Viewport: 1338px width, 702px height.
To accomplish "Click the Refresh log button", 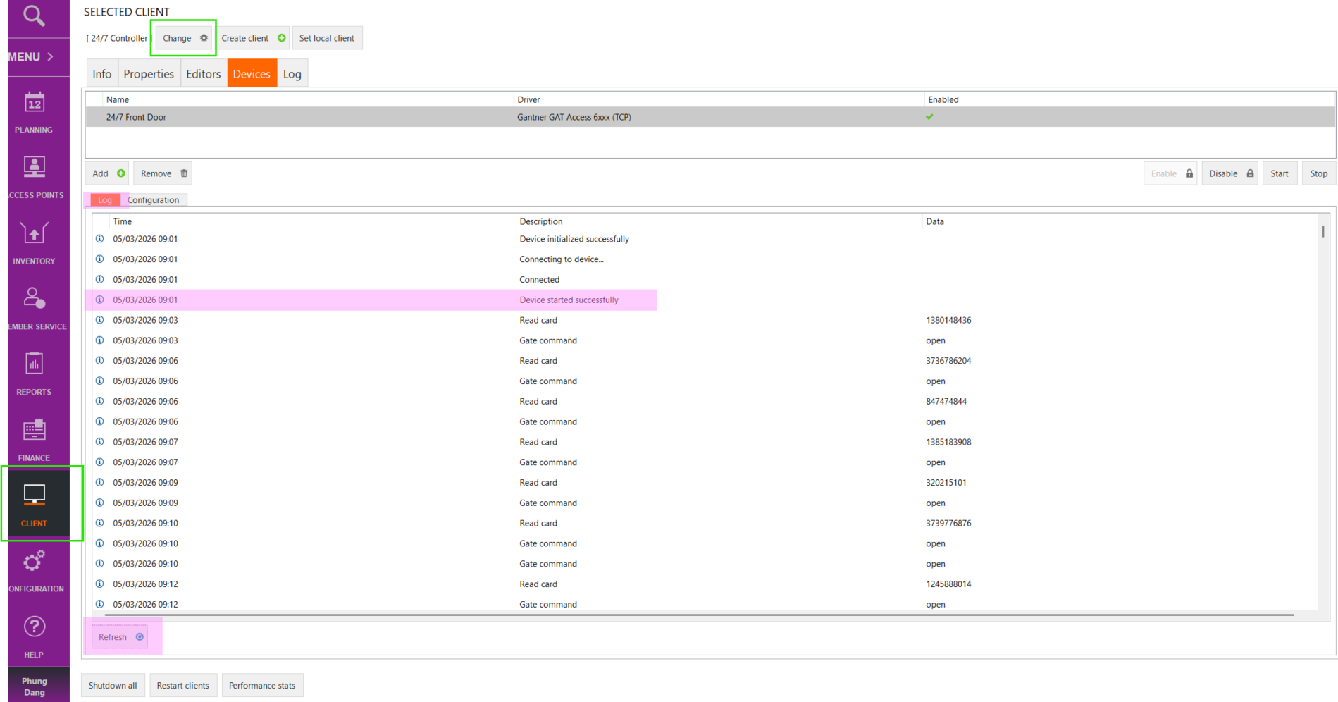I will click(120, 637).
